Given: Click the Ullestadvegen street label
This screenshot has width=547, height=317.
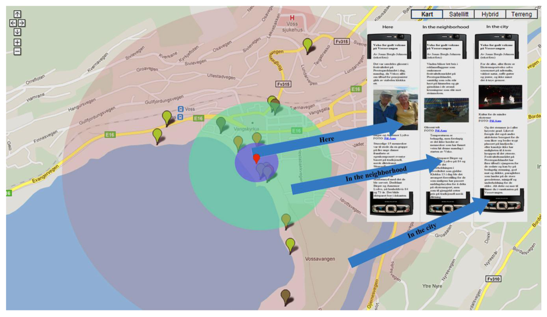Looking at the screenshot, I should [x=221, y=76].
